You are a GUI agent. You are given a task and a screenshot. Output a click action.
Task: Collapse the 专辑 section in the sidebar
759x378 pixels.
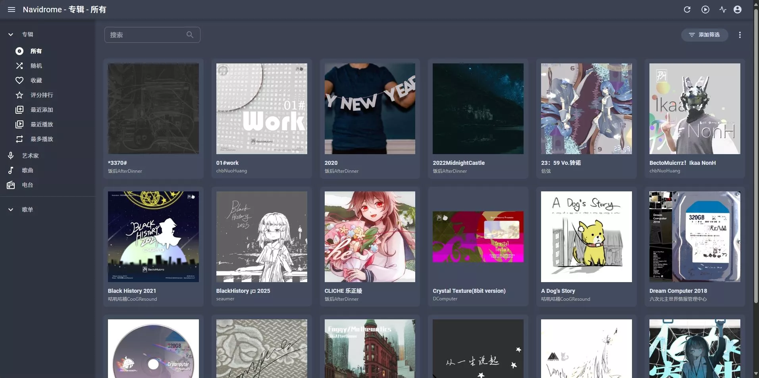(x=11, y=34)
